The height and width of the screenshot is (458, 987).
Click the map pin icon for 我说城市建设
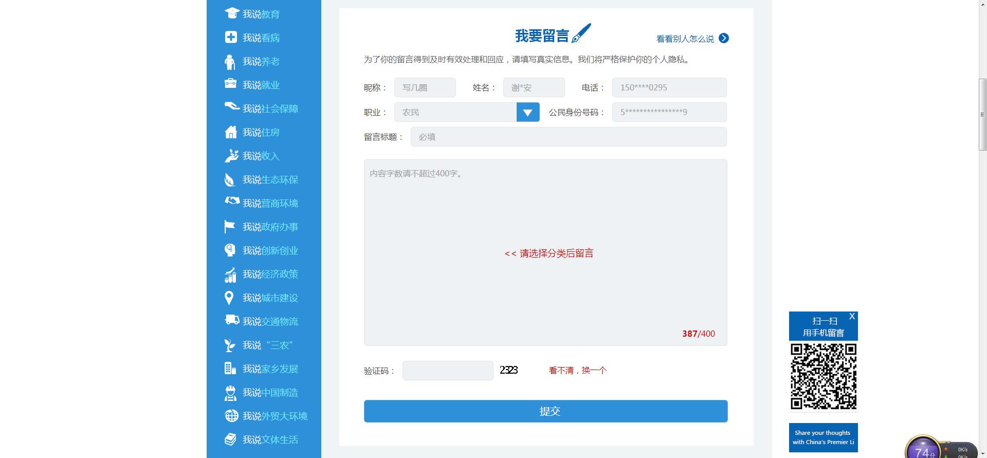229,298
